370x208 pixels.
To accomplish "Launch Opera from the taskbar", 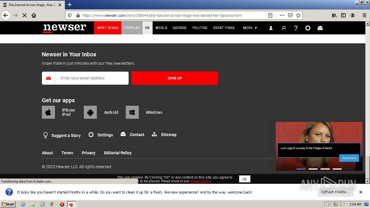I will [x=62, y=204].
